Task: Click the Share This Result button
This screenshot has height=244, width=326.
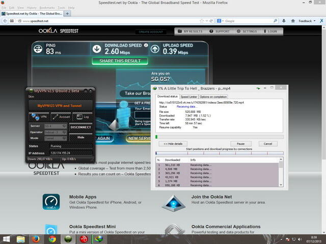Action: pos(120,61)
